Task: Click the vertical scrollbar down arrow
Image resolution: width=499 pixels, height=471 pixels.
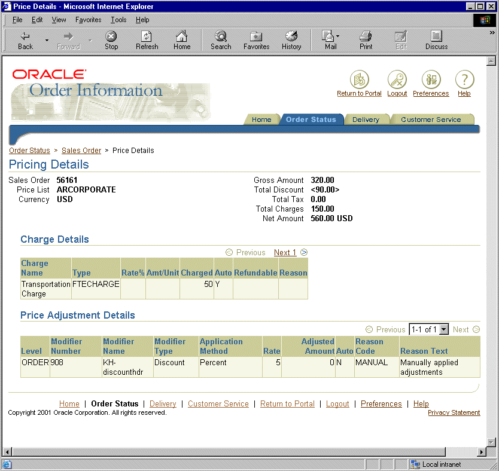Action: [x=491, y=442]
